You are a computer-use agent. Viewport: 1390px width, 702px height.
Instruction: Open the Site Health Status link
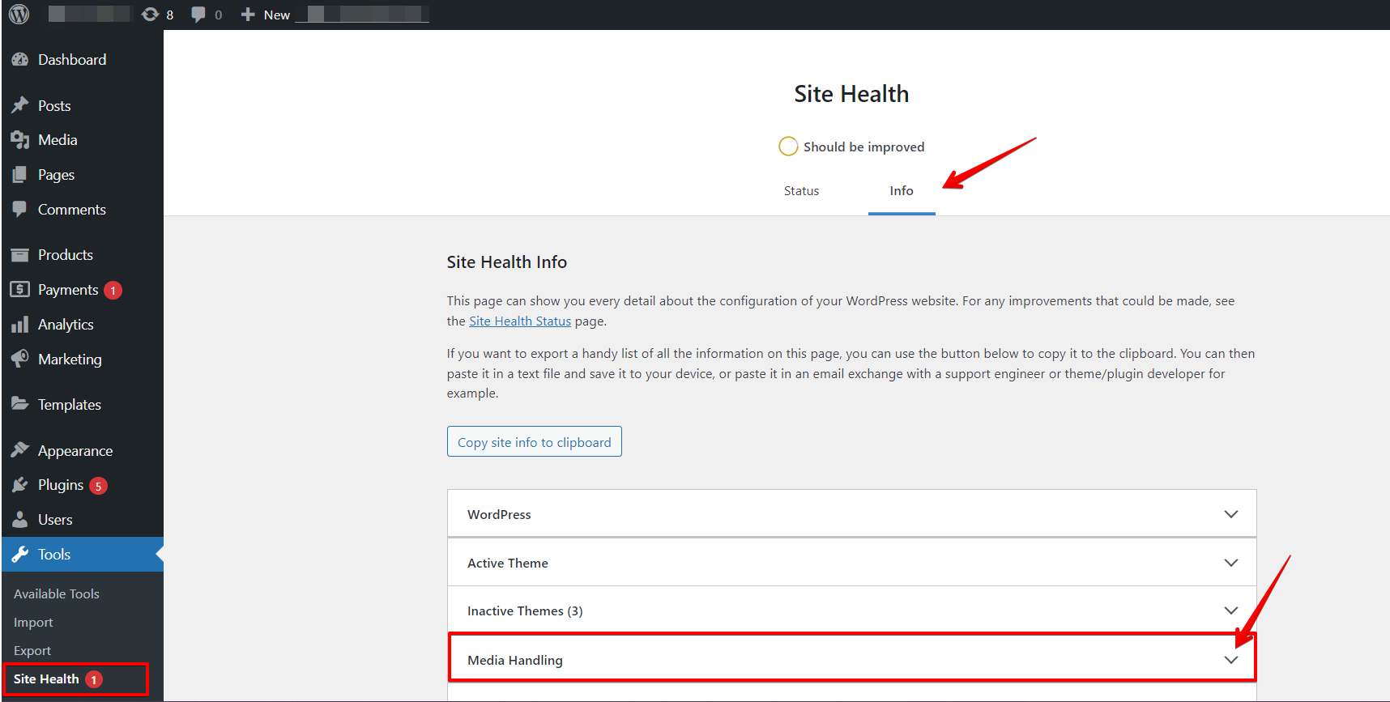[x=520, y=321]
